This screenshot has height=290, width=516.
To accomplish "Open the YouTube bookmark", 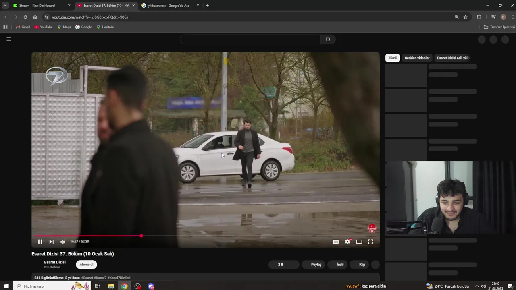I will [x=44, y=27].
